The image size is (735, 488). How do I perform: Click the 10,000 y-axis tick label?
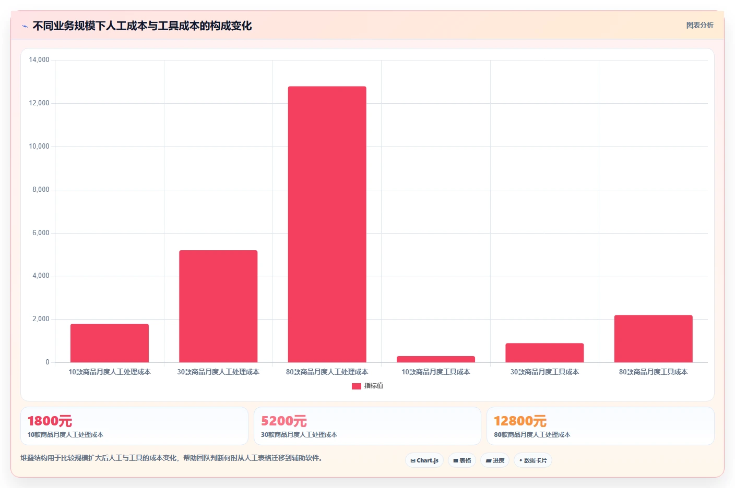(x=39, y=147)
